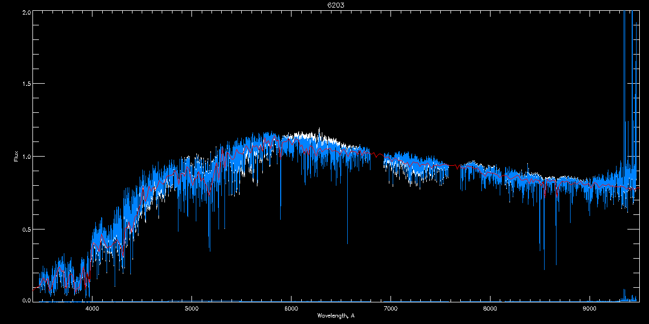Click the Flux y-axis label
Image resolution: width=649 pixels, height=324 pixels.
point(16,156)
